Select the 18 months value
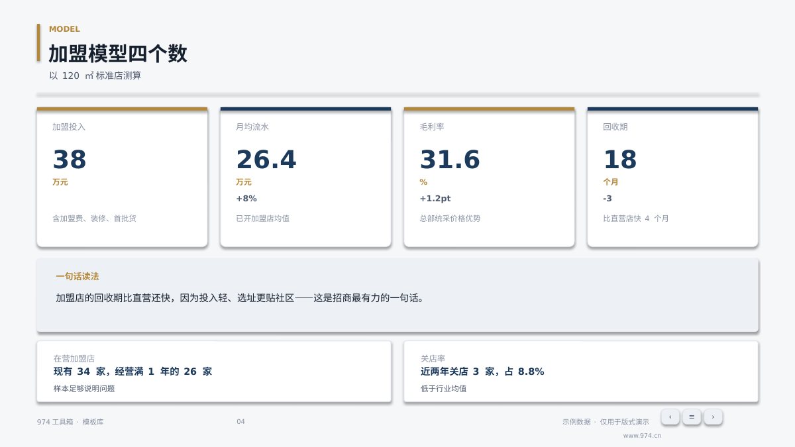The image size is (795, 447). coord(620,160)
